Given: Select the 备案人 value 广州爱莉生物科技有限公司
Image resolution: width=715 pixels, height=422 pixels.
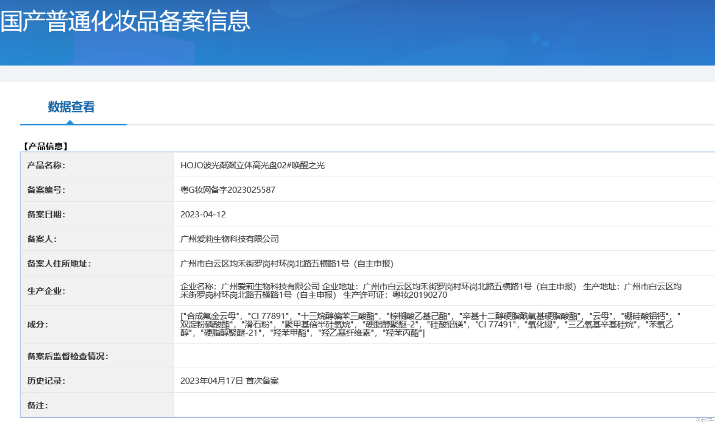Looking at the screenshot, I should click(229, 239).
